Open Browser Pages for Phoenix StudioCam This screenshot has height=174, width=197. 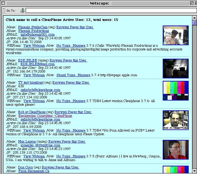[x=75, y=27]
